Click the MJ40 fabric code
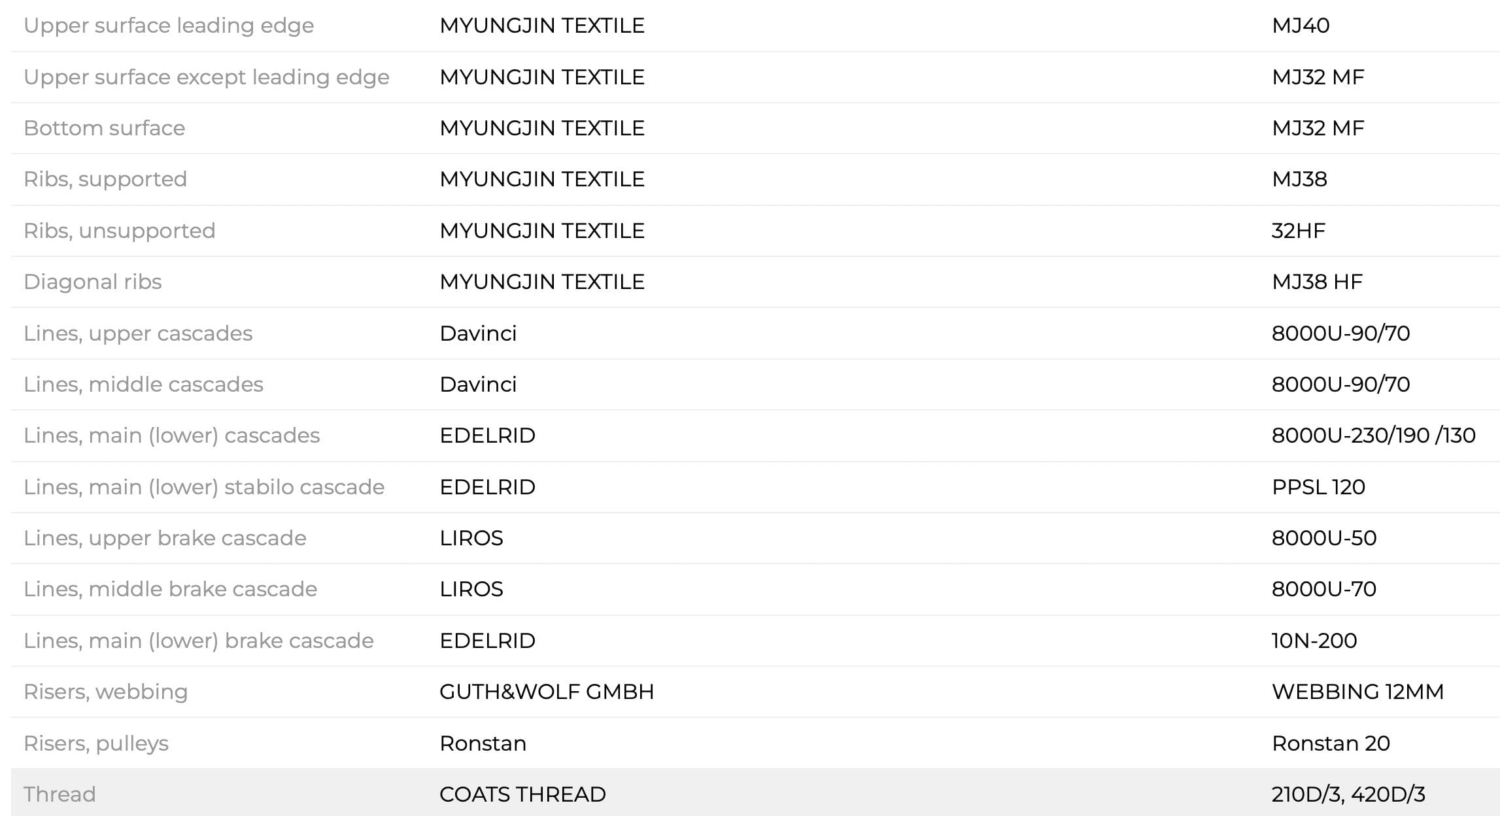 coord(1301,25)
